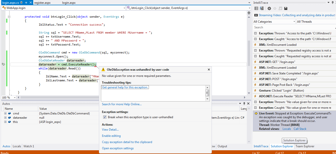
Task: Click Streaming Video: Collecting and analyzing data link
Action: pyautogui.click(x=297, y=15)
